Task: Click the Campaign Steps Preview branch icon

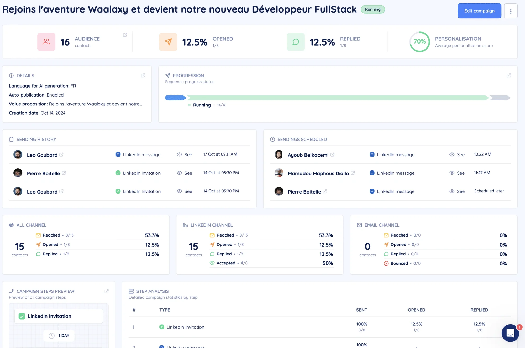Action: 11,291
